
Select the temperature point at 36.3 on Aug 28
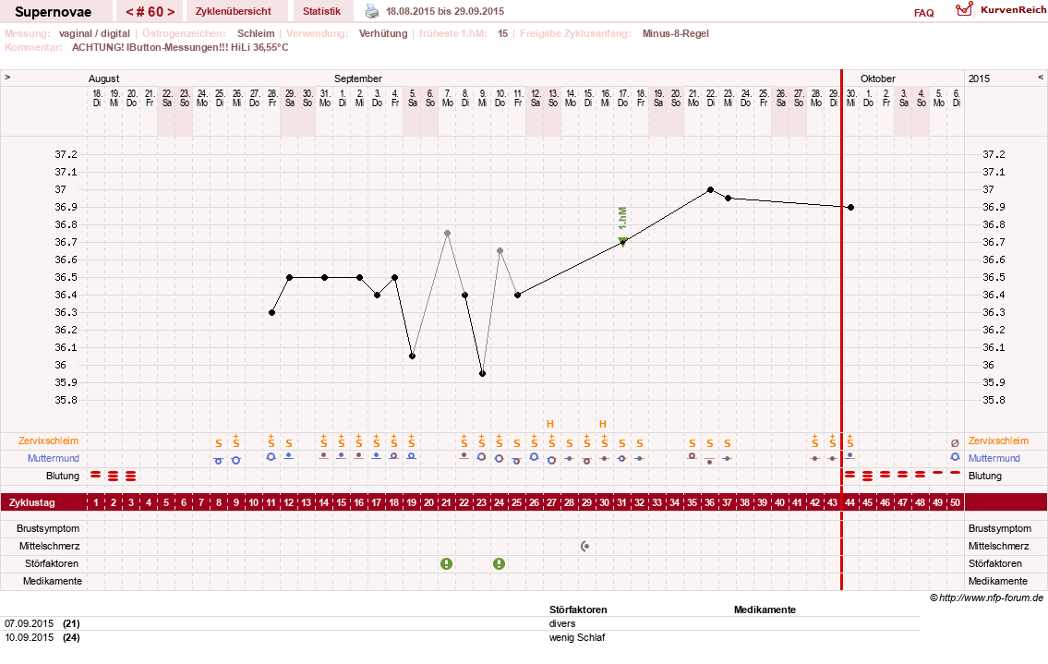(x=271, y=312)
